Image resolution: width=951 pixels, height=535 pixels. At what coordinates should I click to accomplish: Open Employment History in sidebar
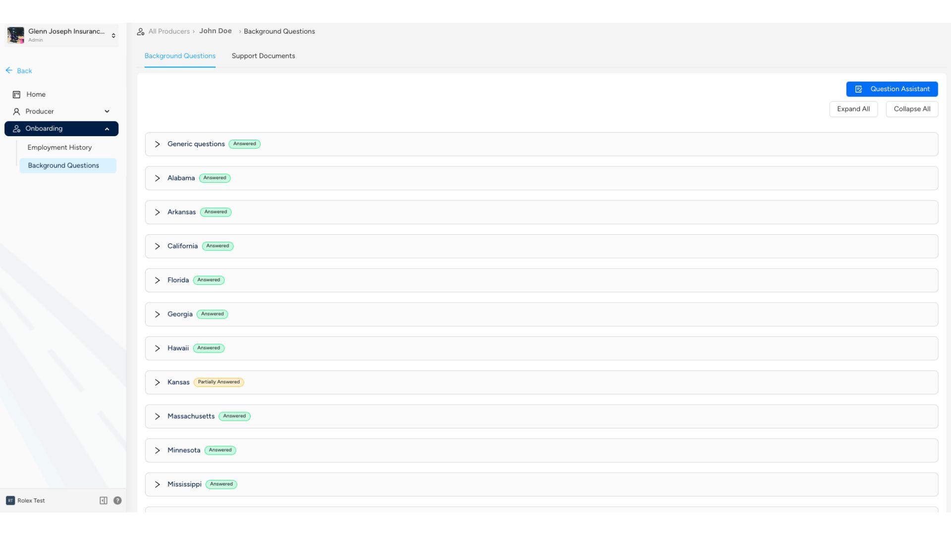click(59, 148)
